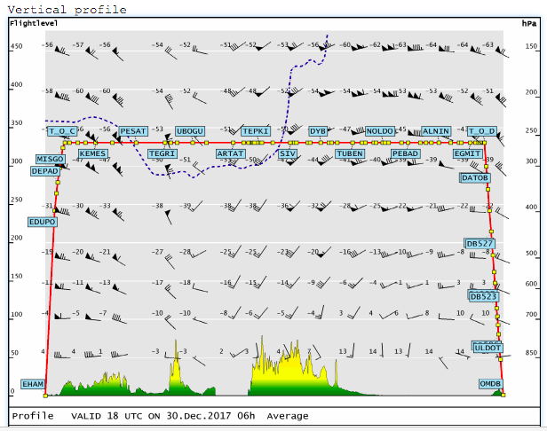Select the TEGRI waypoint label
This screenshot has height=431, width=547.
(x=163, y=153)
